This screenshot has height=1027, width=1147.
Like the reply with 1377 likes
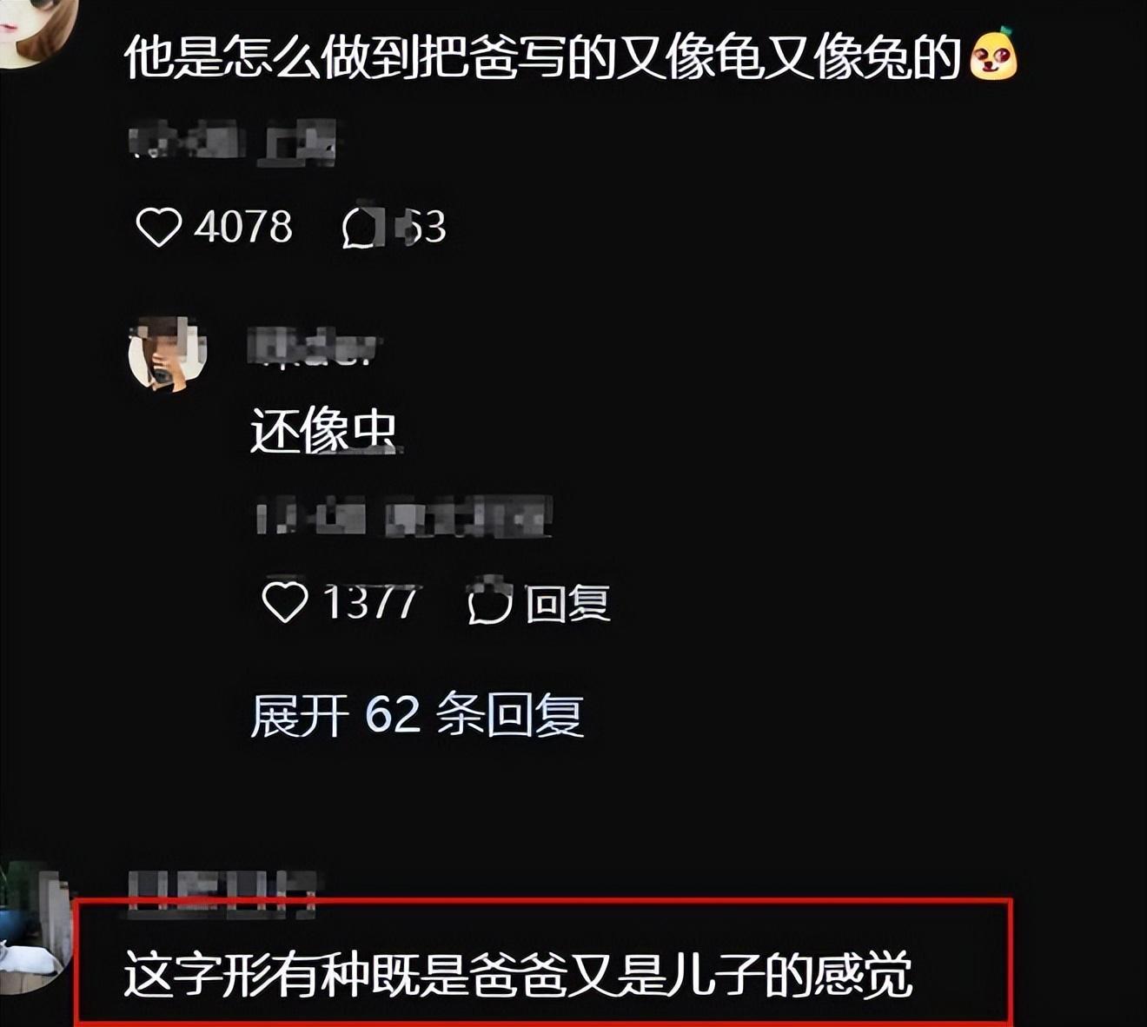tap(285, 601)
